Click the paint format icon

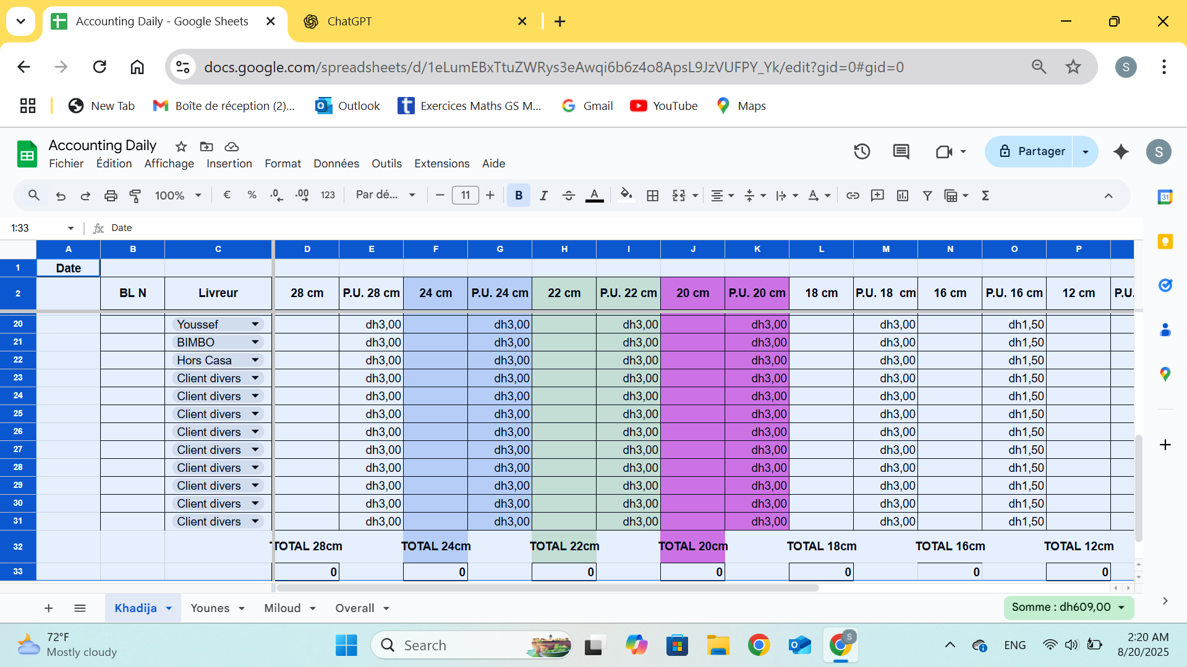[135, 196]
